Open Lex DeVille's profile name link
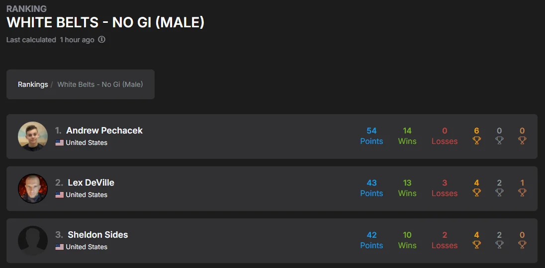This screenshot has width=545, height=268. click(91, 183)
